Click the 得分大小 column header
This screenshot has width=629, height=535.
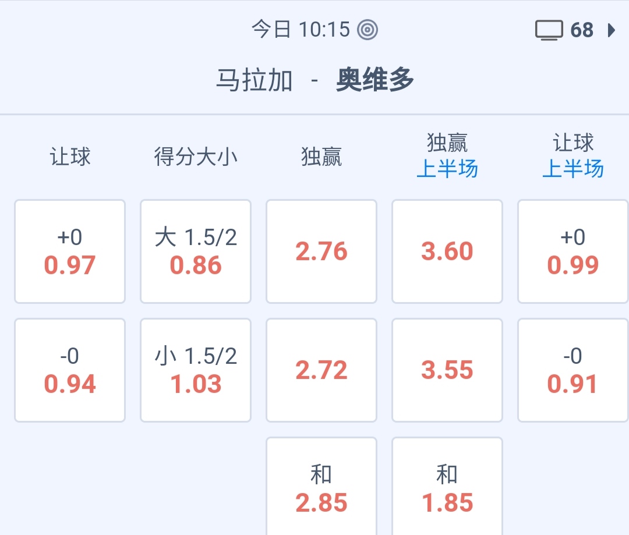coord(196,157)
